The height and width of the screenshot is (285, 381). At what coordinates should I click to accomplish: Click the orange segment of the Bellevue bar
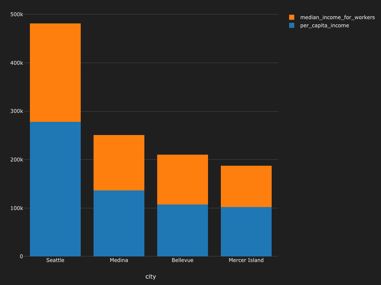(x=182, y=179)
